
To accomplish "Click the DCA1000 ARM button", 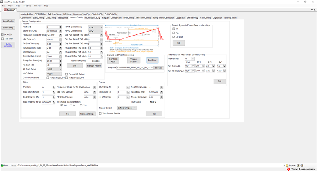I will click(x=113, y=60).
